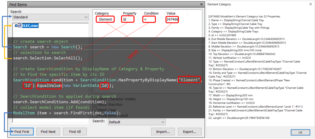Image resolution: width=315 pixels, height=139 pixels.
Task: Click the ELEC.nwc file icon in tree
Action: [20, 26]
